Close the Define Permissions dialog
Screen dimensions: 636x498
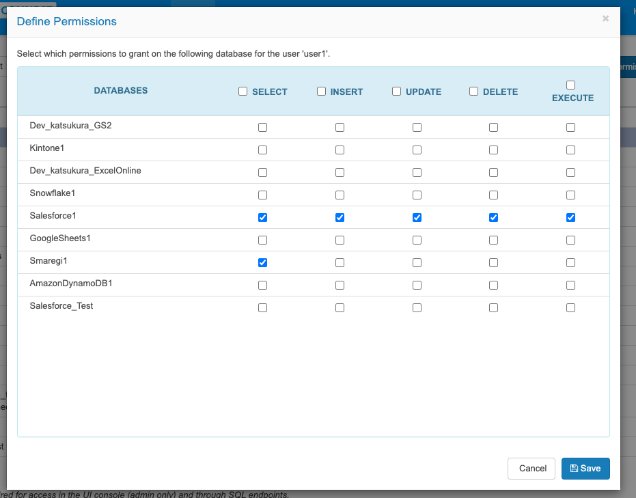[605, 18]
